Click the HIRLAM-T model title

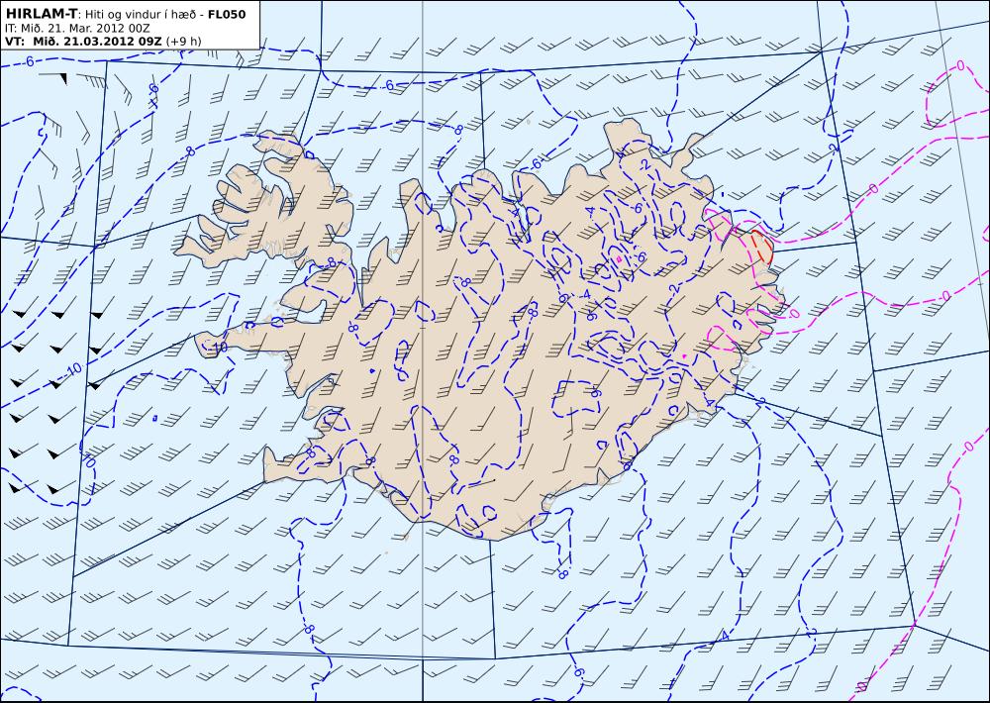click(40, 14)
